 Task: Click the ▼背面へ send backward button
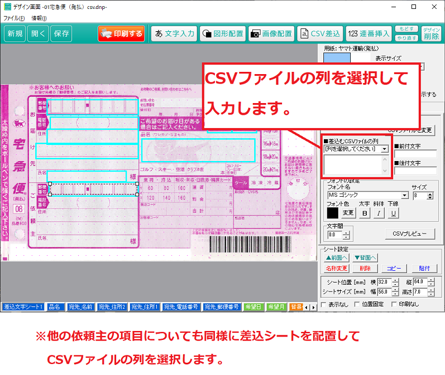click(x=365, y=258)
